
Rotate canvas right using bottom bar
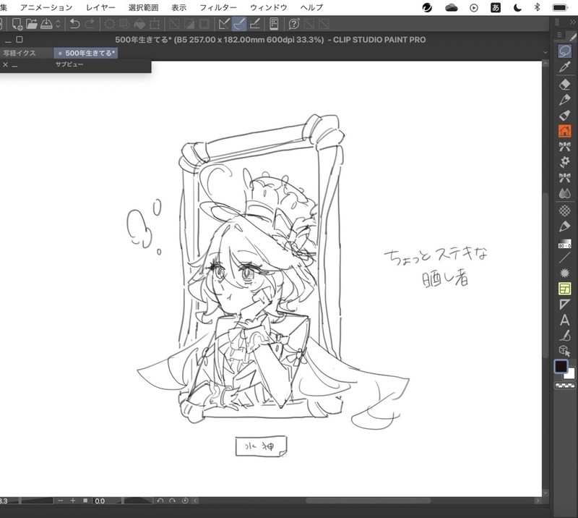pos(172,501)
